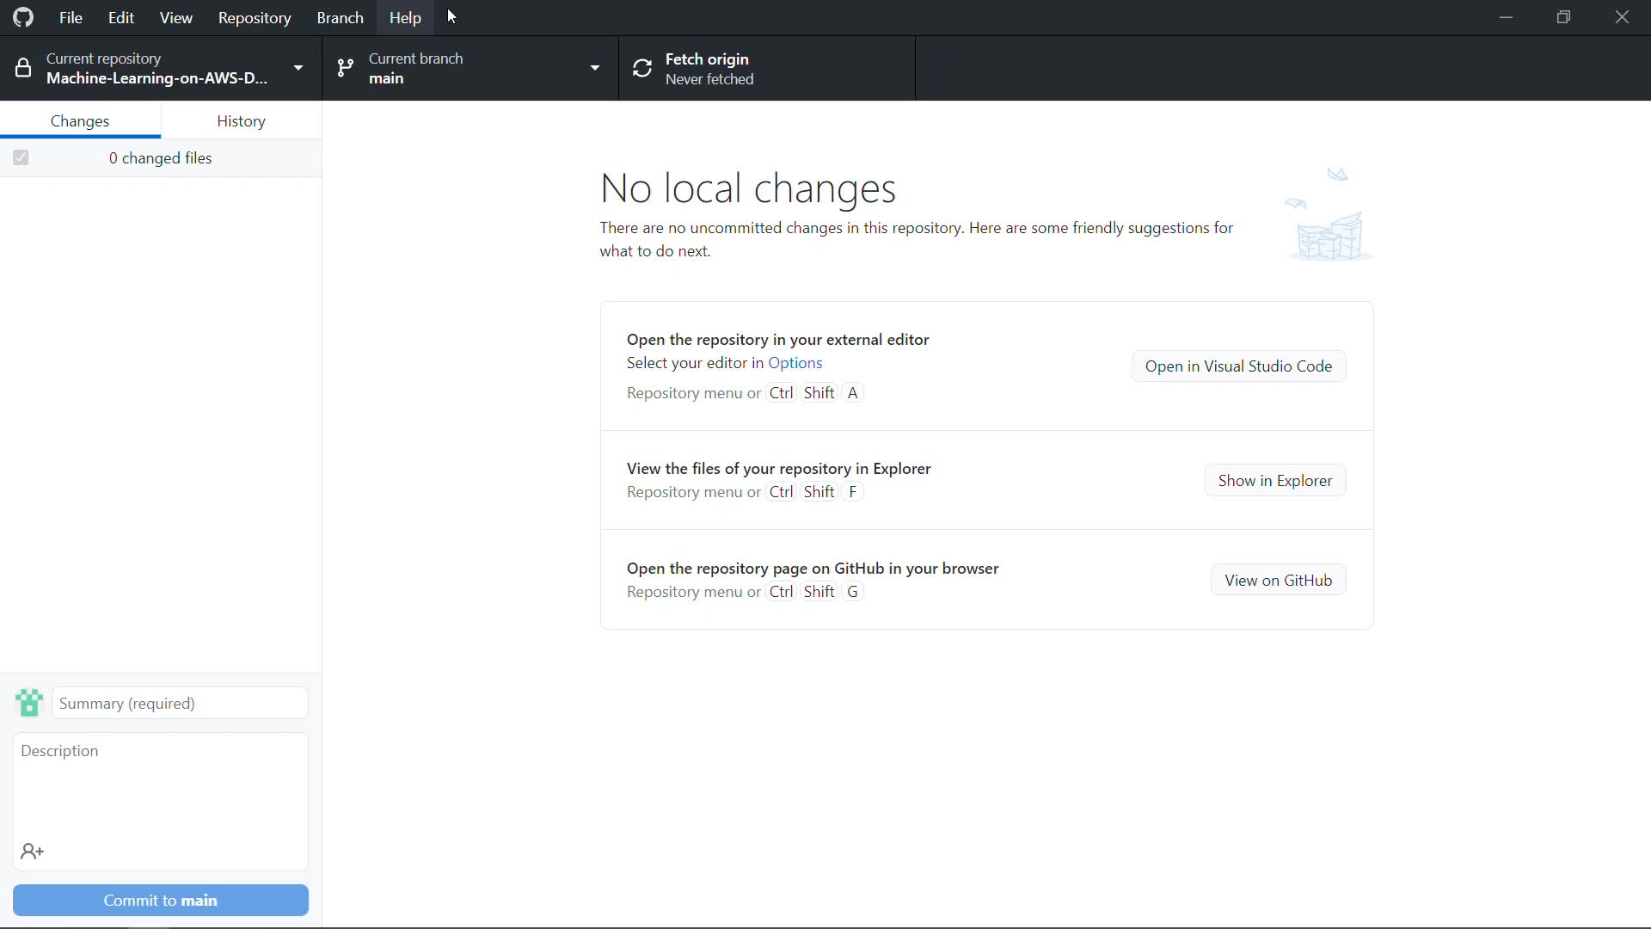Click the branch icon beside Current branch

pos(345,68)
